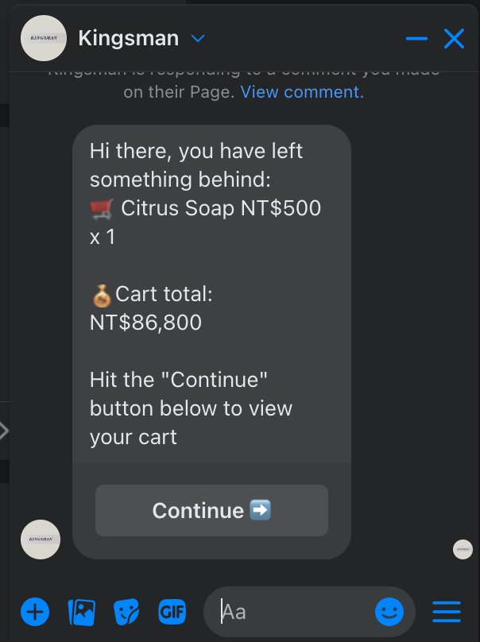Open the Kingsman name in chat header
This screenshot has height=642, width=480.
pyautogui.click(x=129, y=38)
